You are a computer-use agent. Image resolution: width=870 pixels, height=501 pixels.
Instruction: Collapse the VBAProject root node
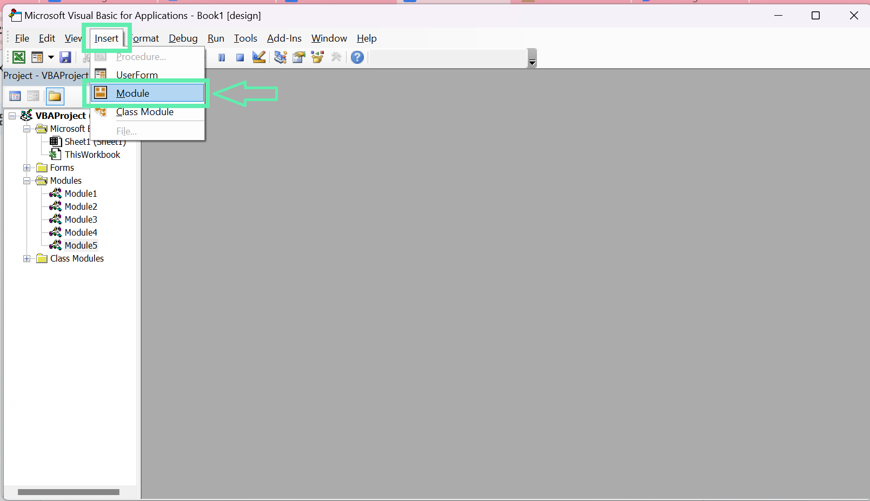(x=12, y=116)
